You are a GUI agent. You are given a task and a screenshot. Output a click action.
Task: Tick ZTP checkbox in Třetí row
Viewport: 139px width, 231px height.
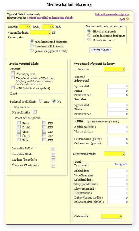(x=44, y=131)
